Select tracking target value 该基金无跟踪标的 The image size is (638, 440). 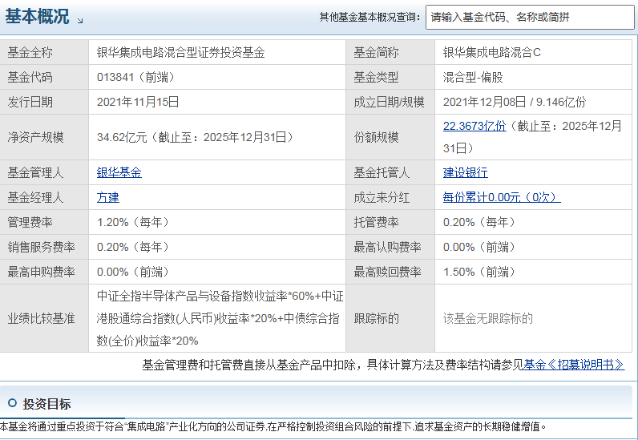pyautogui.click(x=488, y=318)
